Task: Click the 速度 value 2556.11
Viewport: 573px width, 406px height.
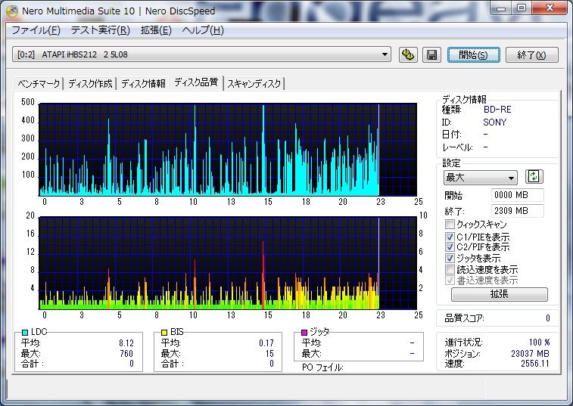Action: 535,364
